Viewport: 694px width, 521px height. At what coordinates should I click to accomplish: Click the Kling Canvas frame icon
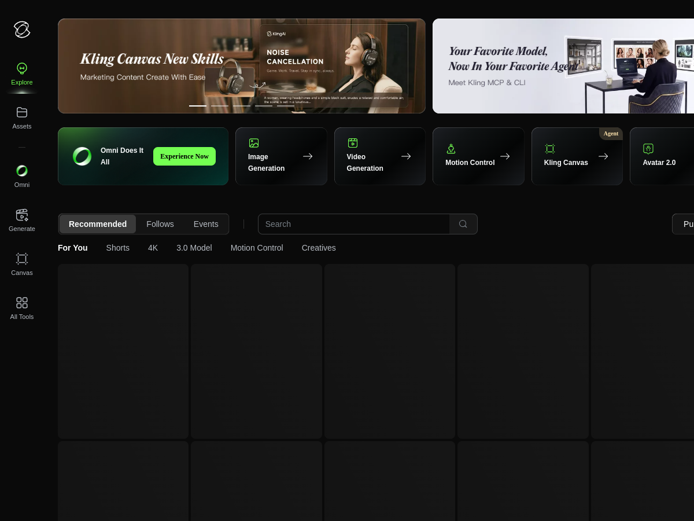[550, 149]
